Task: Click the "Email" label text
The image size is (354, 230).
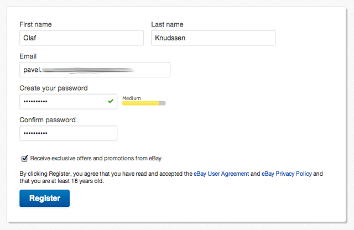Action: tap(28, 56)
